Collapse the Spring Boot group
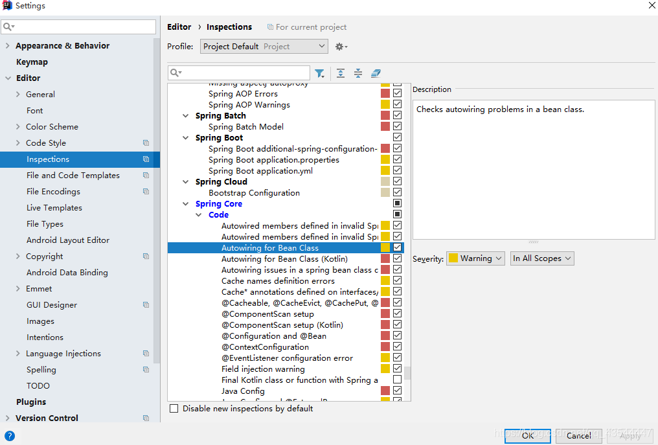 185,138
